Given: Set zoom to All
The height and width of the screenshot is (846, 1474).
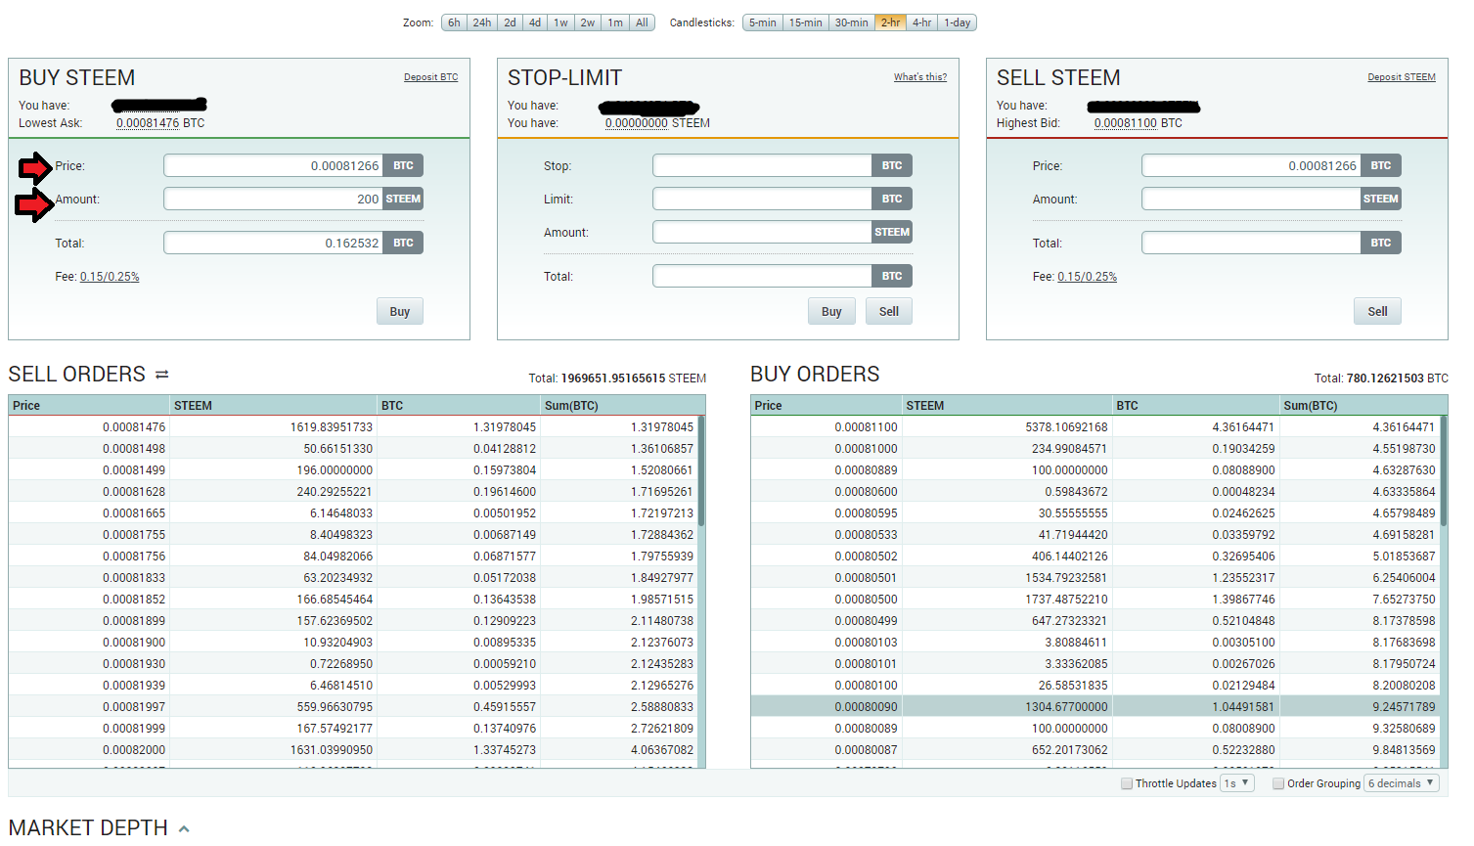Looking at the screenshot, I should (x=642, y=22).
